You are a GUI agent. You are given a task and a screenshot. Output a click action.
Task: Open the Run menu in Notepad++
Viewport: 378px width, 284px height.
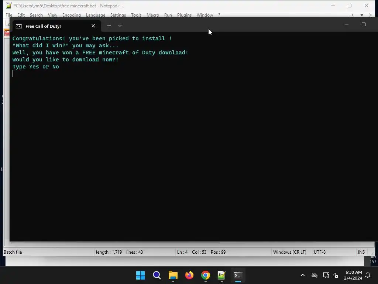(x=168, y=15)
